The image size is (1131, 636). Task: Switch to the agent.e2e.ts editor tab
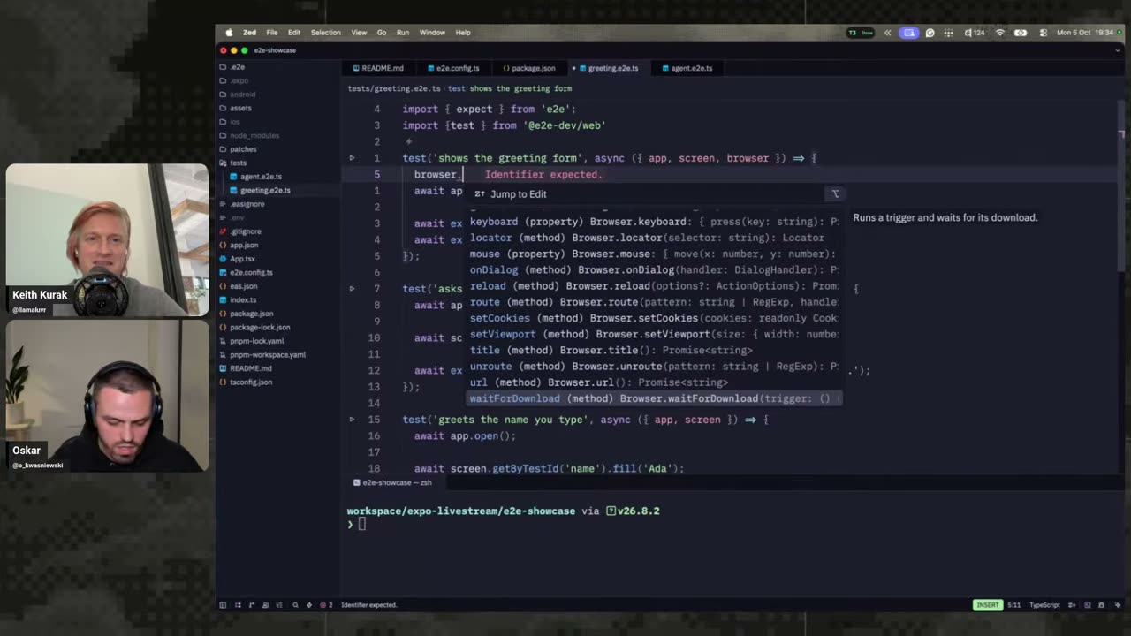coord(686,68)
